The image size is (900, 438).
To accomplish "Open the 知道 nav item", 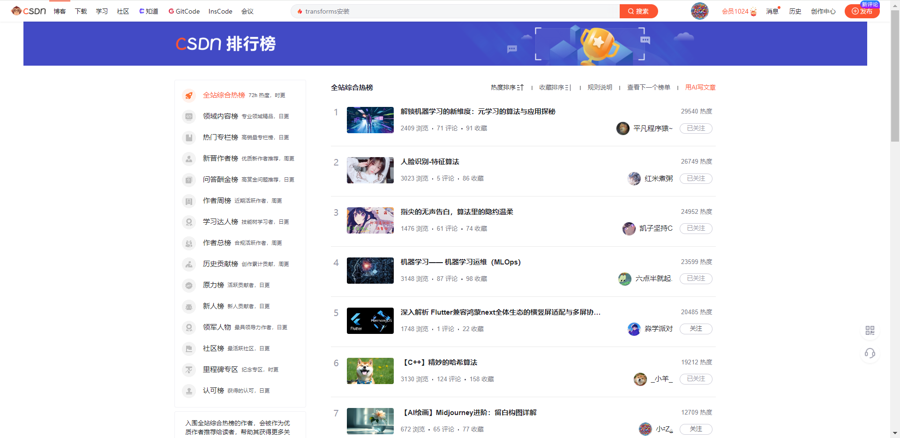I will point(149,11).
